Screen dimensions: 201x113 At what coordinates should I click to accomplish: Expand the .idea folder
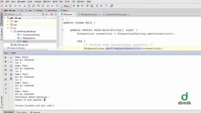pyautogui.click(x=8, y=21)
